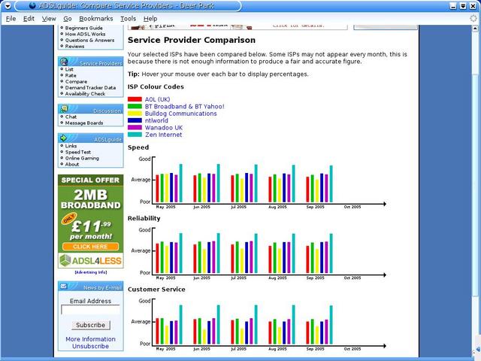Open Demand Tracker Data sidebar link
481x361 pixels.
coord(90,87)
